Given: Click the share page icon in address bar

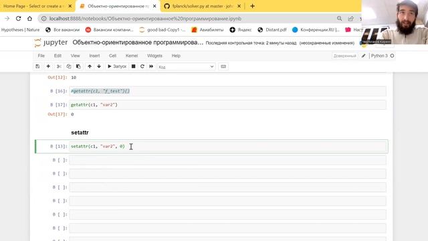Looking at the screenshot, I should (350, 19).
